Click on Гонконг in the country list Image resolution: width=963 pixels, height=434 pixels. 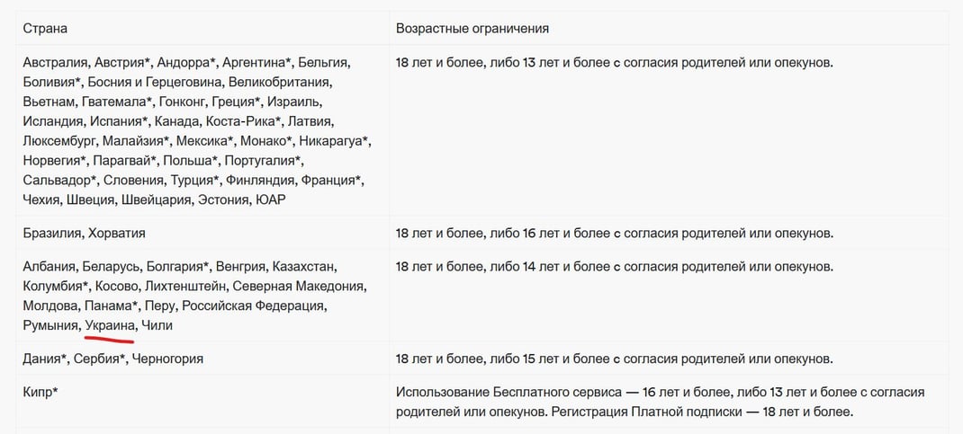[194, 102]
